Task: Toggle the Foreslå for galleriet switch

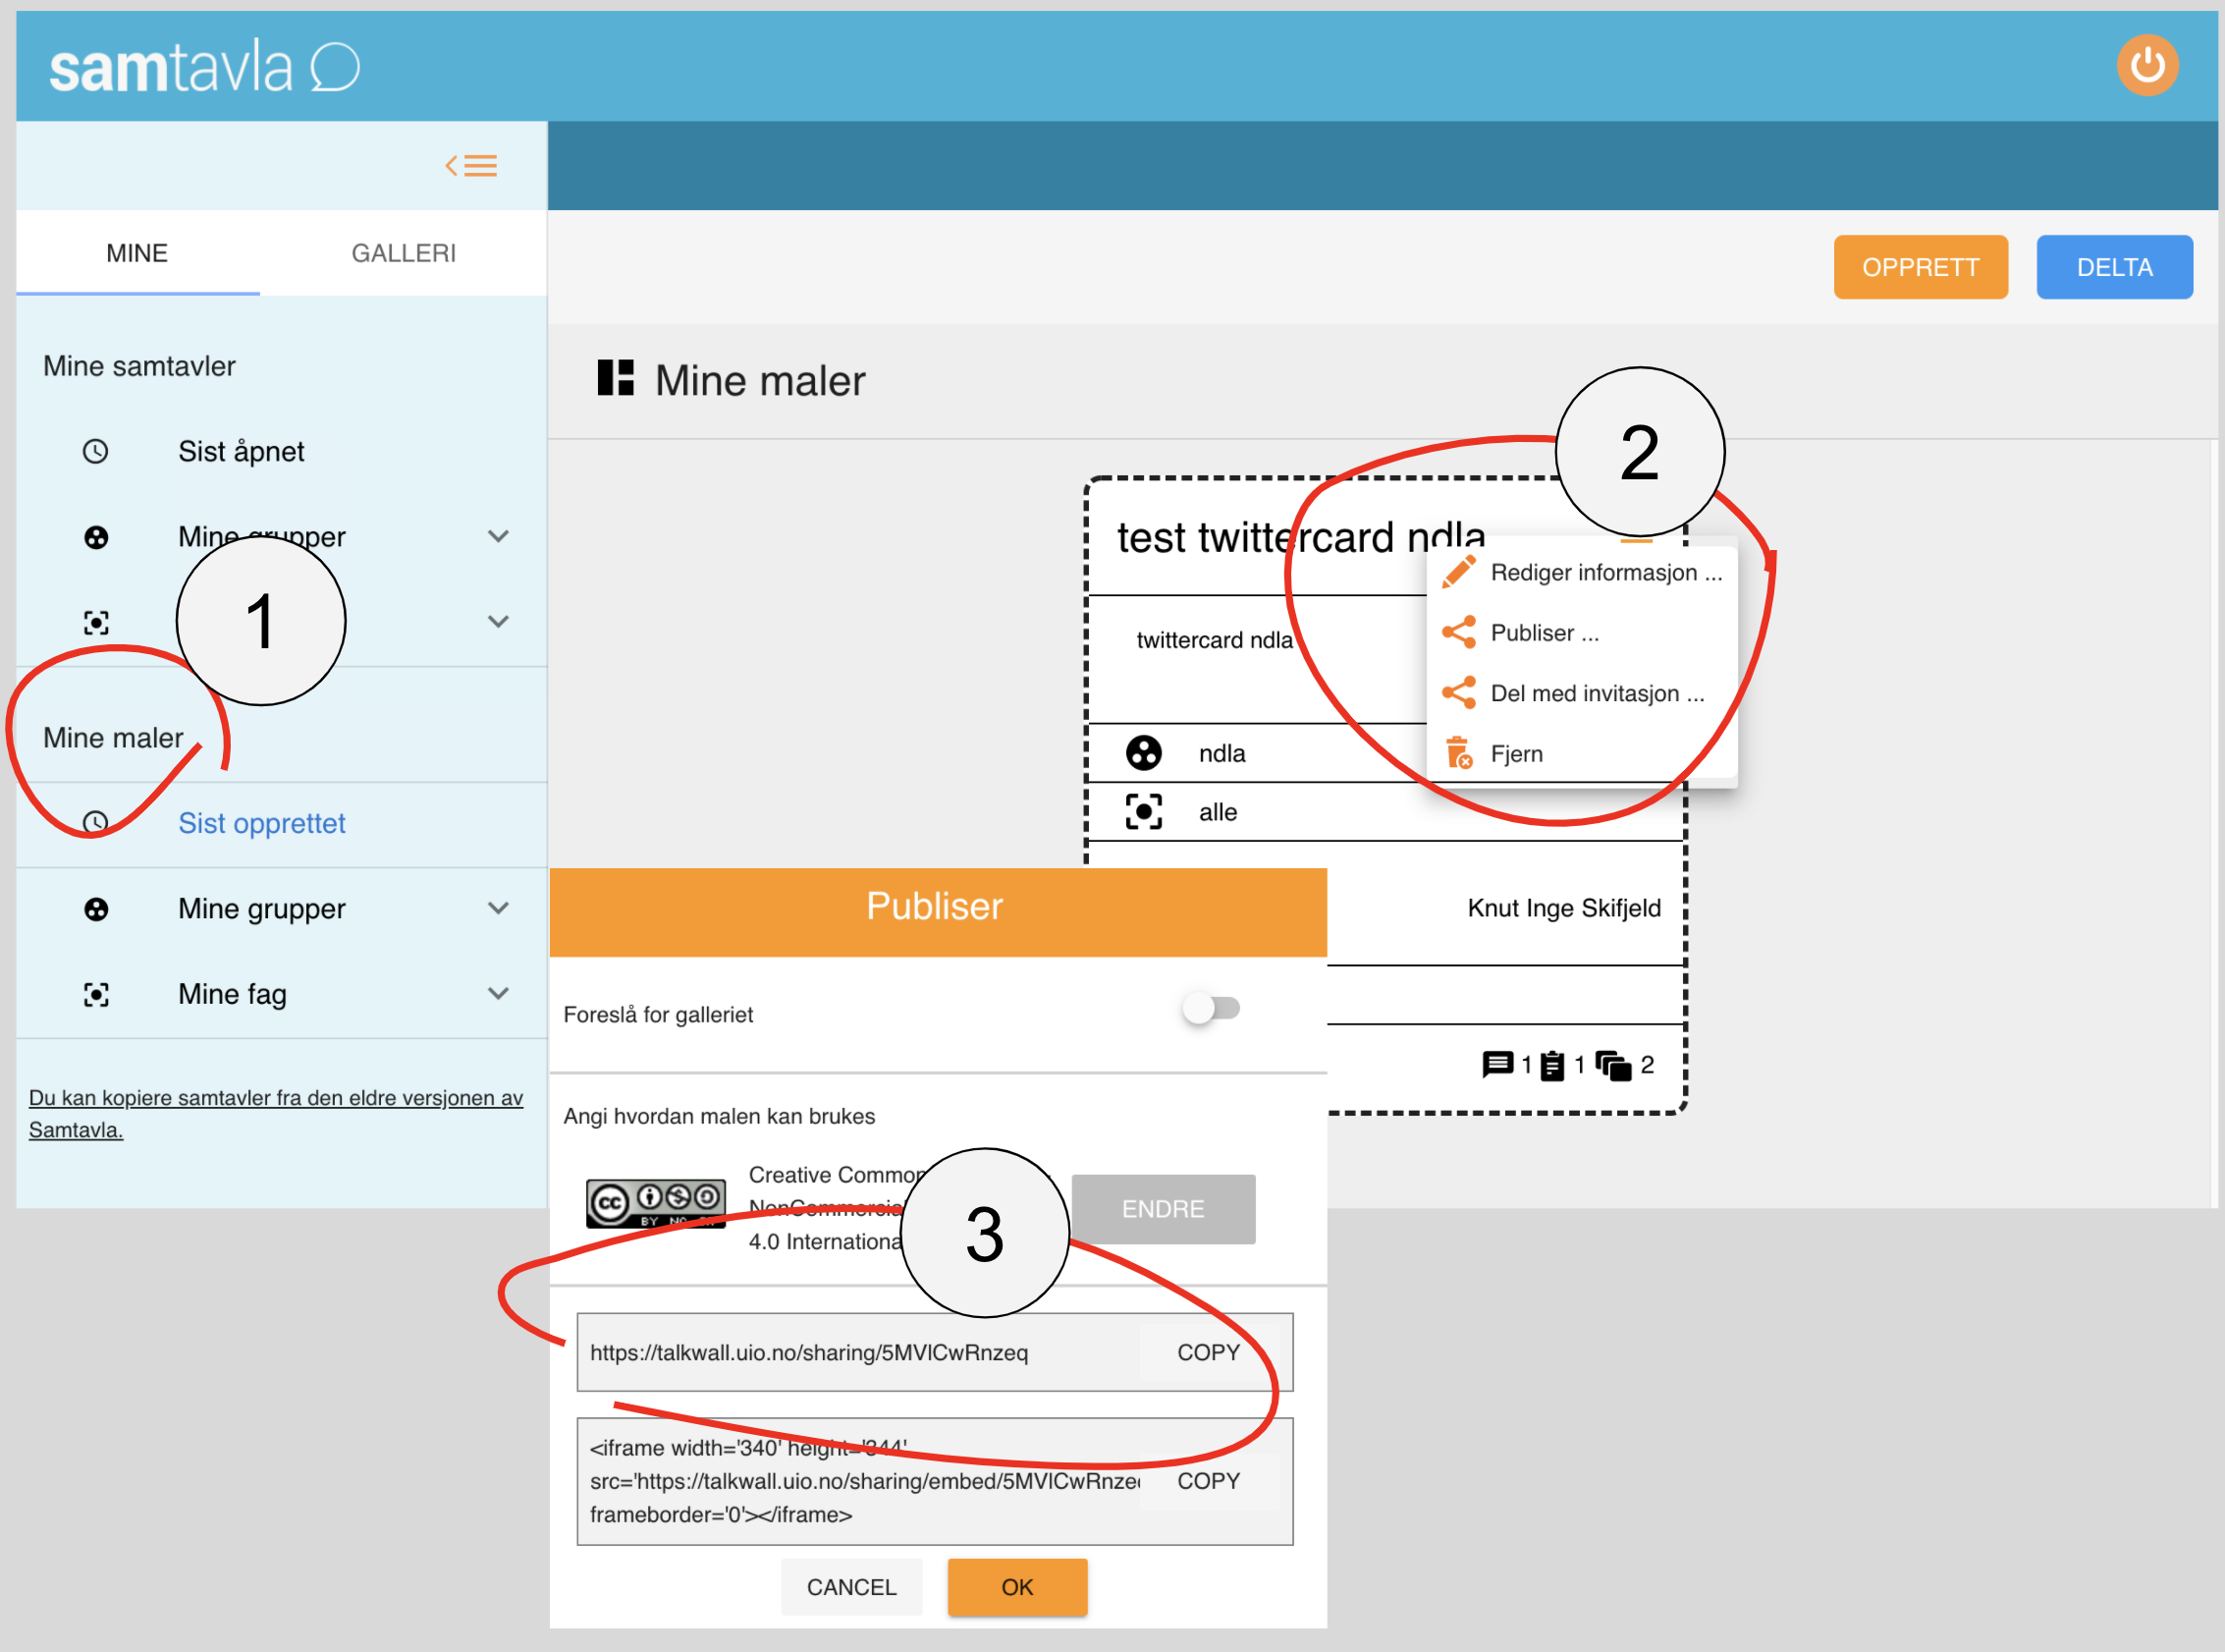Action: click(1211, 1008)
